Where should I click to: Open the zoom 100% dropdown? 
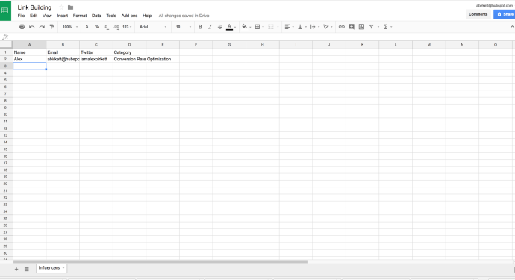point(70,27)
